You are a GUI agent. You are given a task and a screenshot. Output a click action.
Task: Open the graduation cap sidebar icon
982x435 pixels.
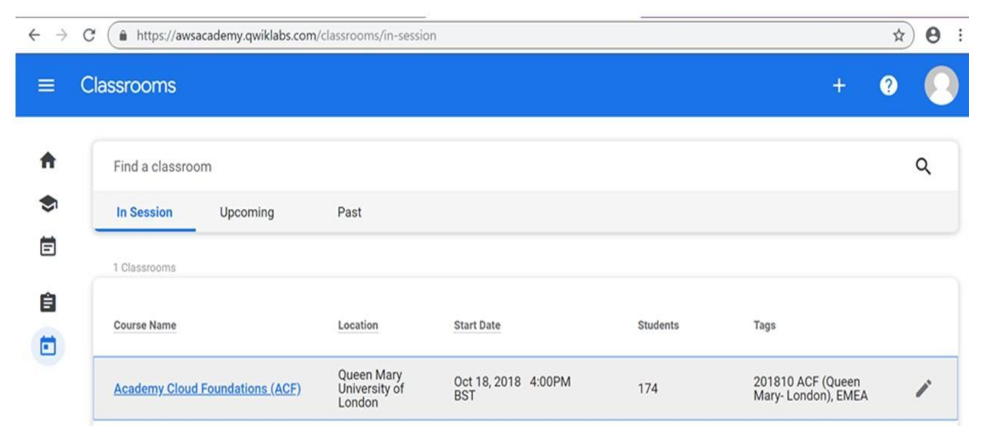coord(48,203)
